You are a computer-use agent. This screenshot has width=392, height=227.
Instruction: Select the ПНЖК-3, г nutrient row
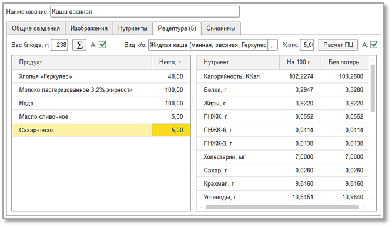283,143
